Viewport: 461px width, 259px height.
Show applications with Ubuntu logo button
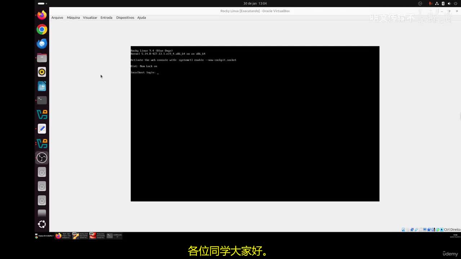42,224
